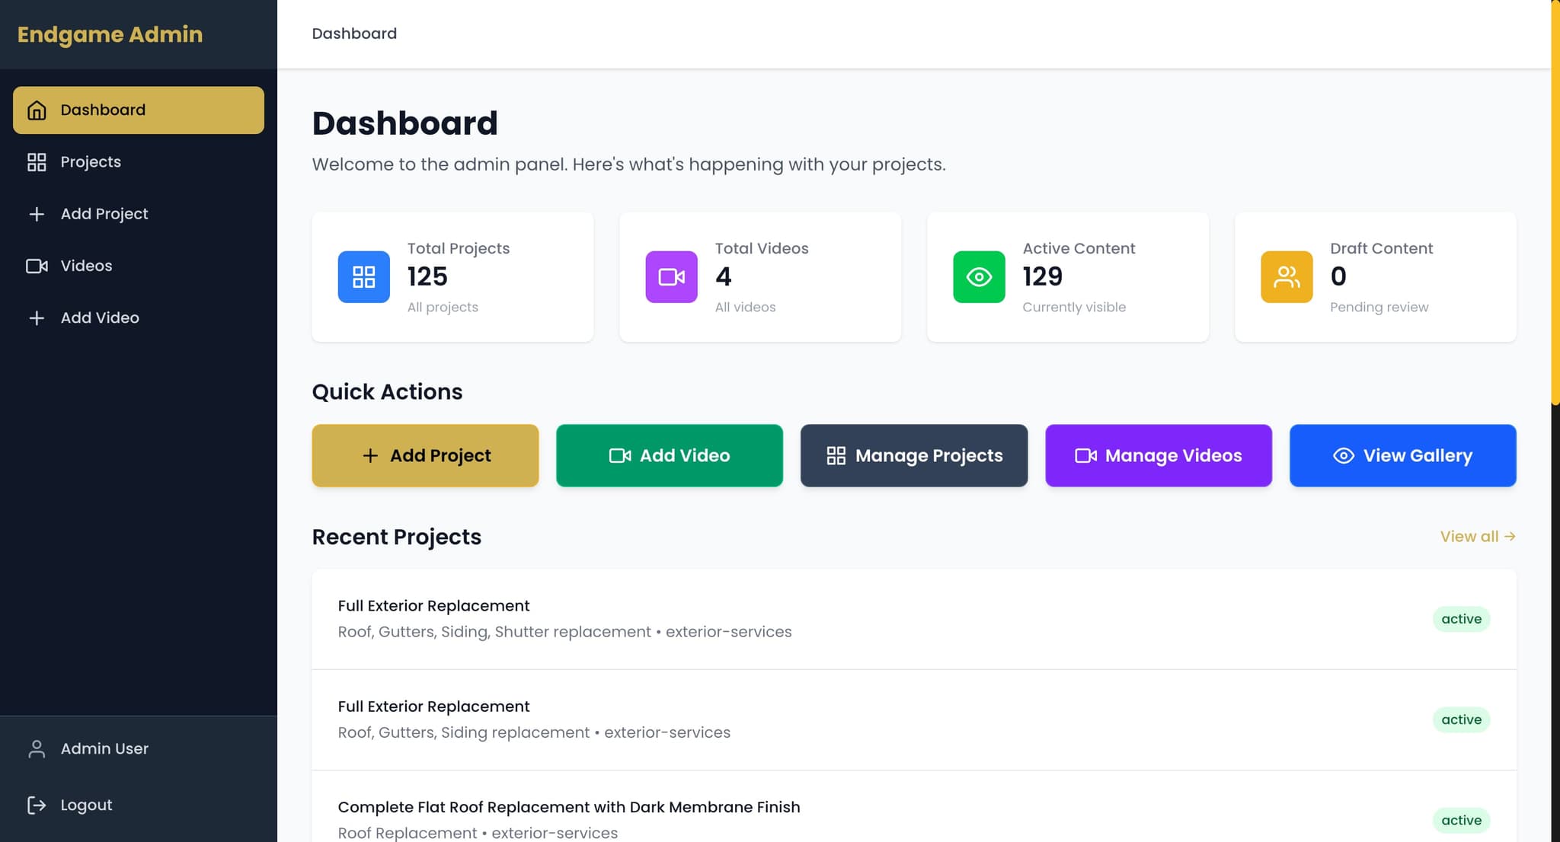Viewport: 1560px width, 842px height.
Task: Click the purple Manage Videos button
Action: point(1158,455)
